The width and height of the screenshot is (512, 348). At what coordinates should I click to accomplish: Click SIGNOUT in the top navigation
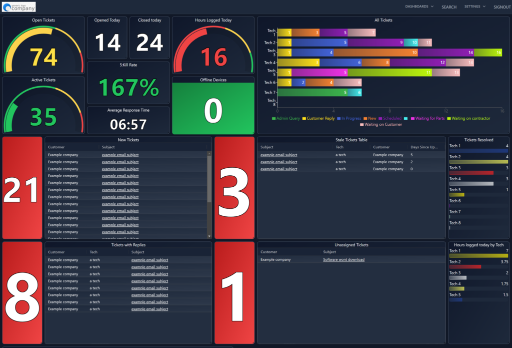pyautogui.click(x=501, y=7)
